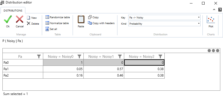This screenshot has width=223, height=99.
Task: Copy the selected table cells
Action: pyautogui.click(x=93, y=17)
